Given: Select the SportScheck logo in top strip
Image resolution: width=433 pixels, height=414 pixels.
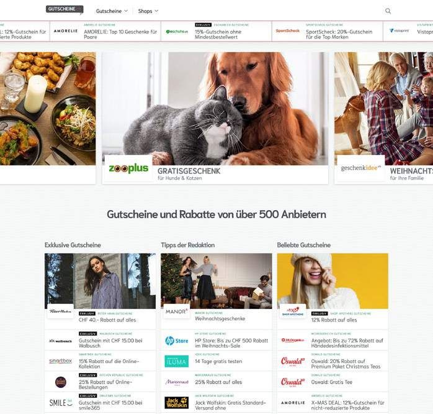Looking at the screenshot, I should [287, 30].
